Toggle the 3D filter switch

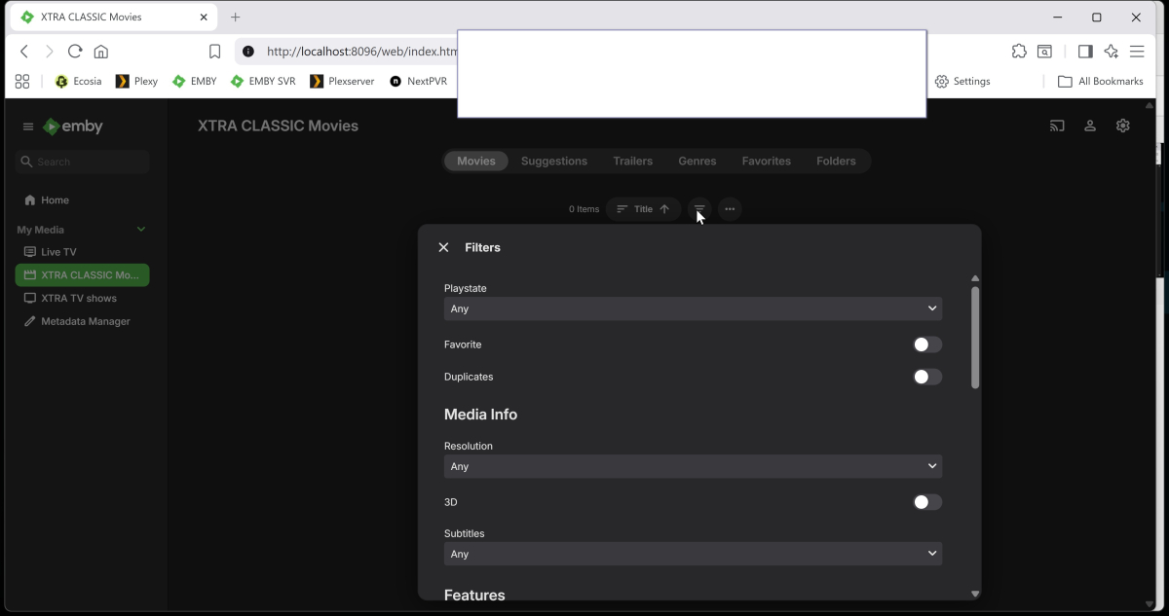pos(927,502)
